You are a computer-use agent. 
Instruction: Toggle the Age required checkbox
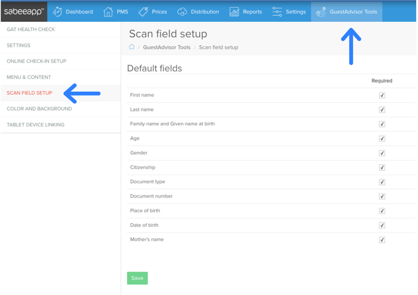(x=382, y=139)
